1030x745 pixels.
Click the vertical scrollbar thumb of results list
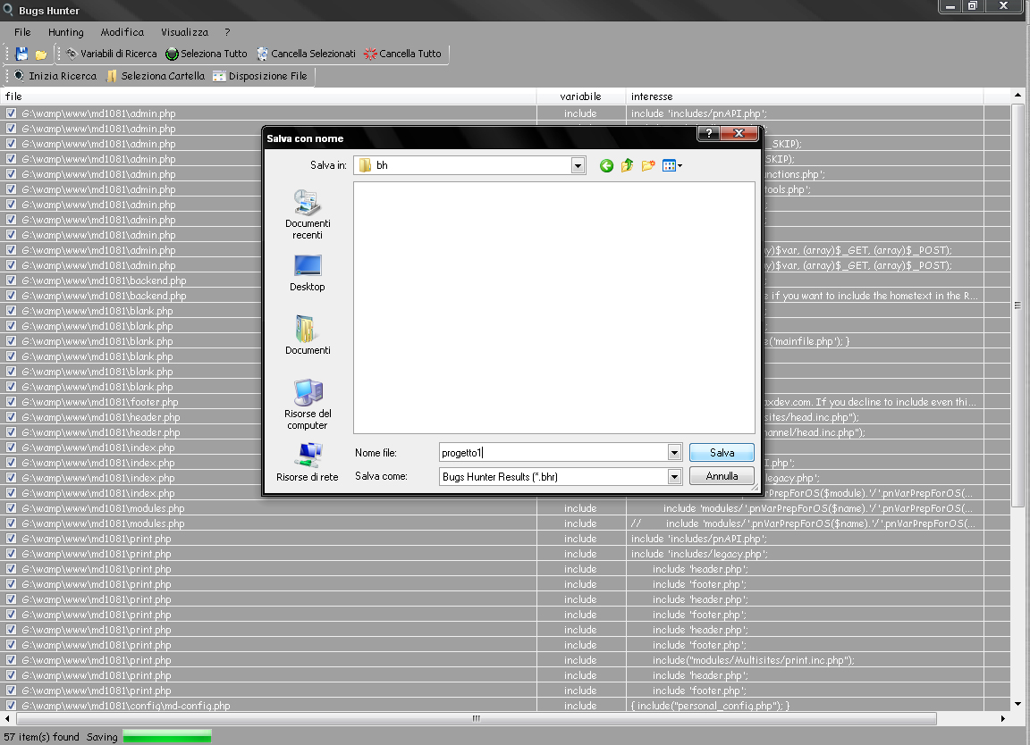1017,306
